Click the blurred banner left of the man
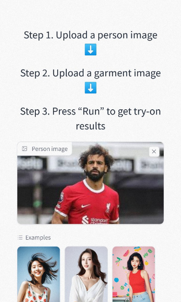This screenshot has width=181, height=302. click(32, 163)
